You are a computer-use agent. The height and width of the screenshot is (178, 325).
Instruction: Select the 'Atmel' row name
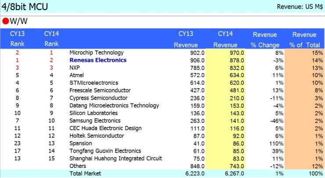pos(77,75)
